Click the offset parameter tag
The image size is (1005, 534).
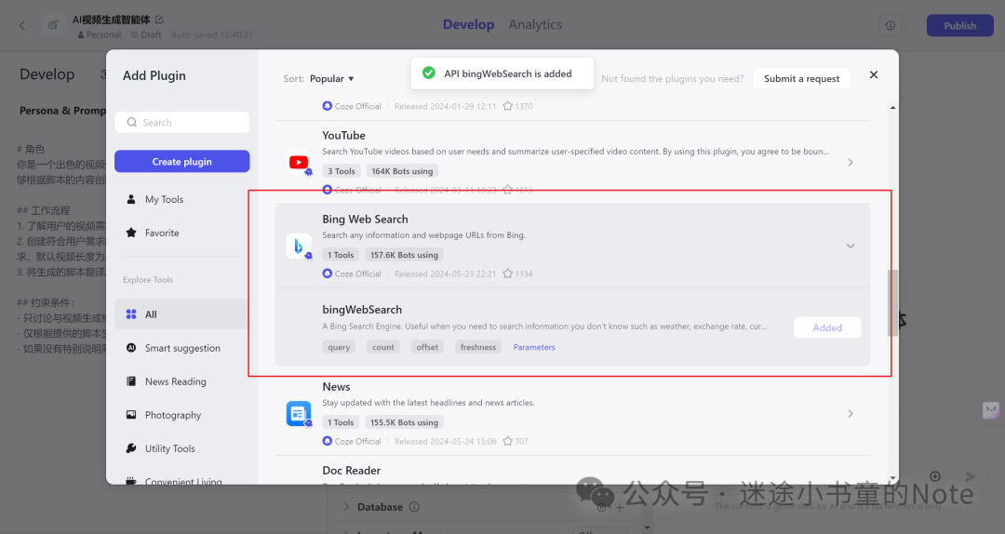pyautogui.click(x=427, y=347)
